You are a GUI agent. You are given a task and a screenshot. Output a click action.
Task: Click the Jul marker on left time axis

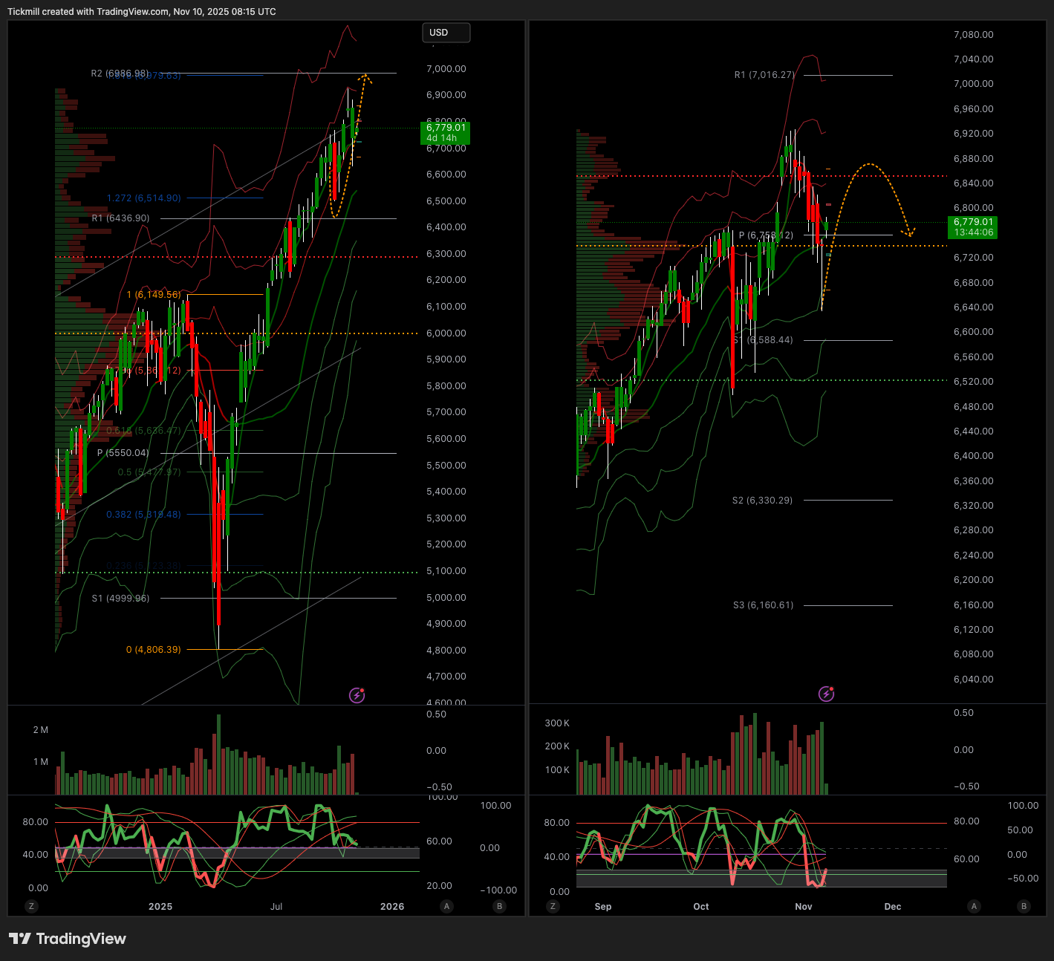tap(276, 906)
